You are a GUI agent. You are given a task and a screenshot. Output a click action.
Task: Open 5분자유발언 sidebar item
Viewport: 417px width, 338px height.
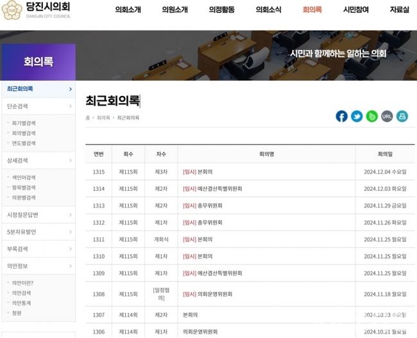[x=37, y=232]
